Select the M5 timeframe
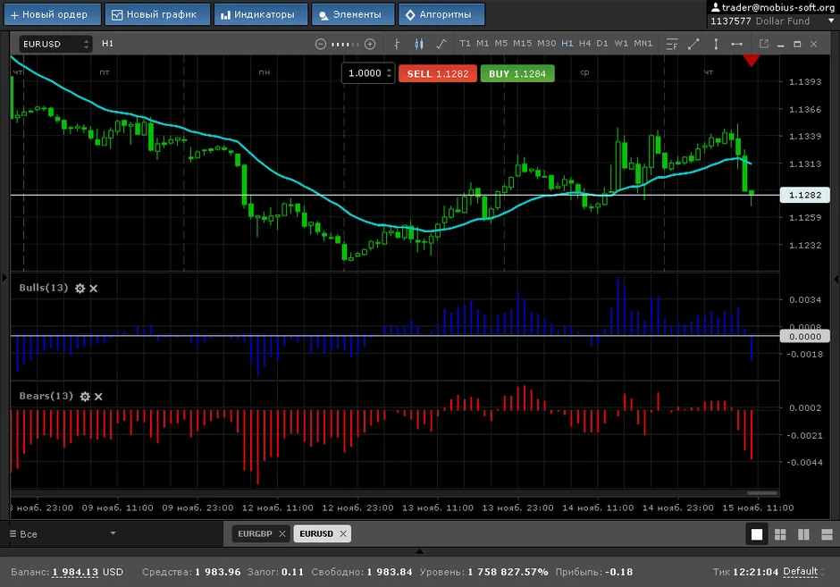 click(501, 44)
